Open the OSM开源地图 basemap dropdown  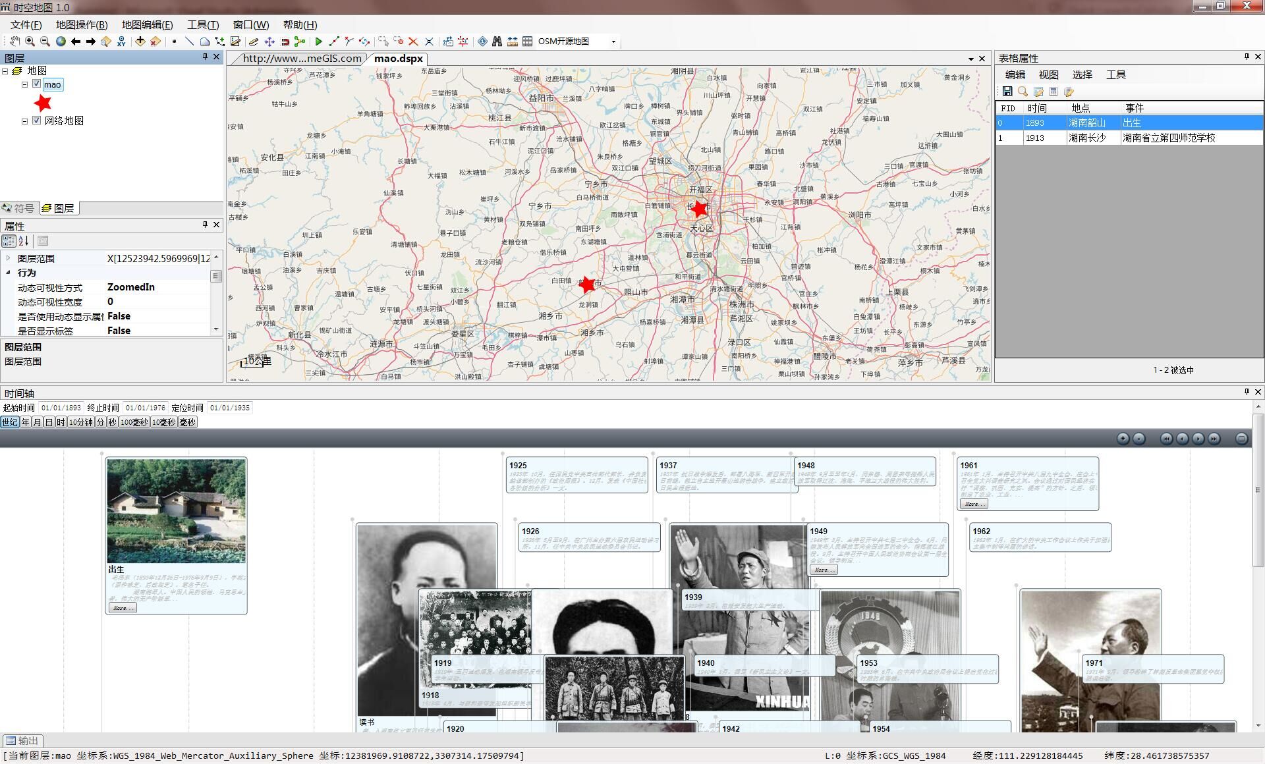613,41
